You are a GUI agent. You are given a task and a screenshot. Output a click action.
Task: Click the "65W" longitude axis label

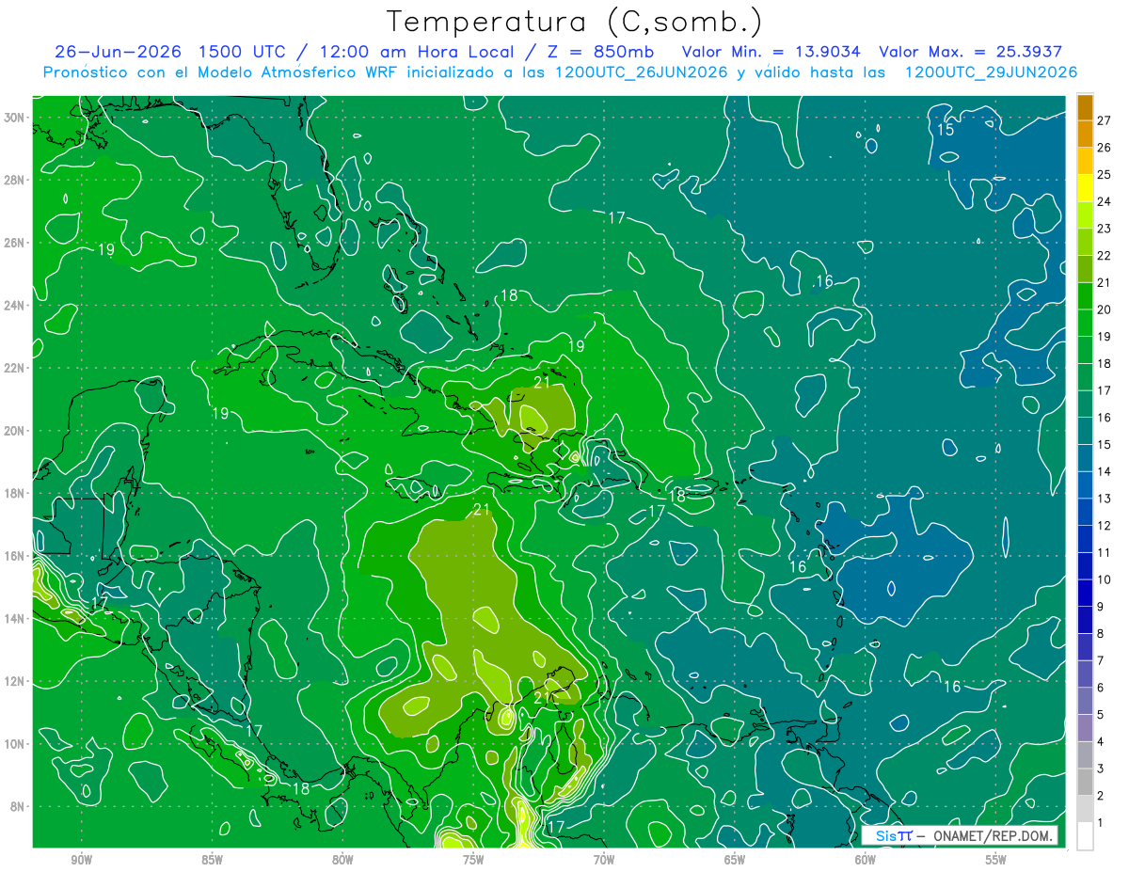point(735,860)
